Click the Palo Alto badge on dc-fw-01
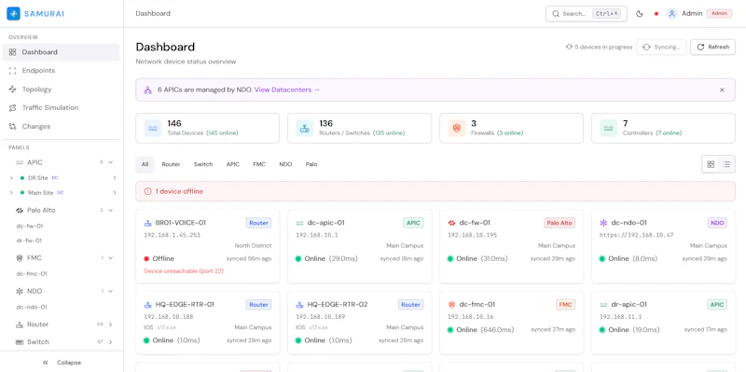 coord(559,223)
